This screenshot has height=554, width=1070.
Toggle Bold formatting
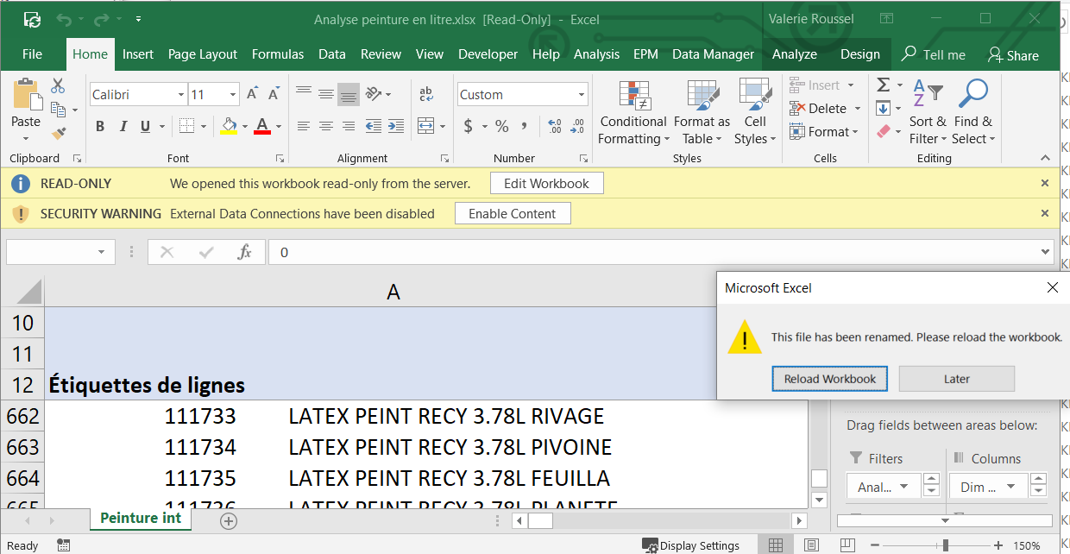(100, 127)
